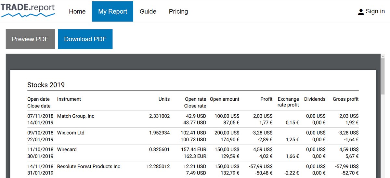Click profit value -2,89 €
The image size is (390, 178).
(265, 139)
